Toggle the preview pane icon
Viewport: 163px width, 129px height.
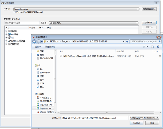tap(152, 47)
